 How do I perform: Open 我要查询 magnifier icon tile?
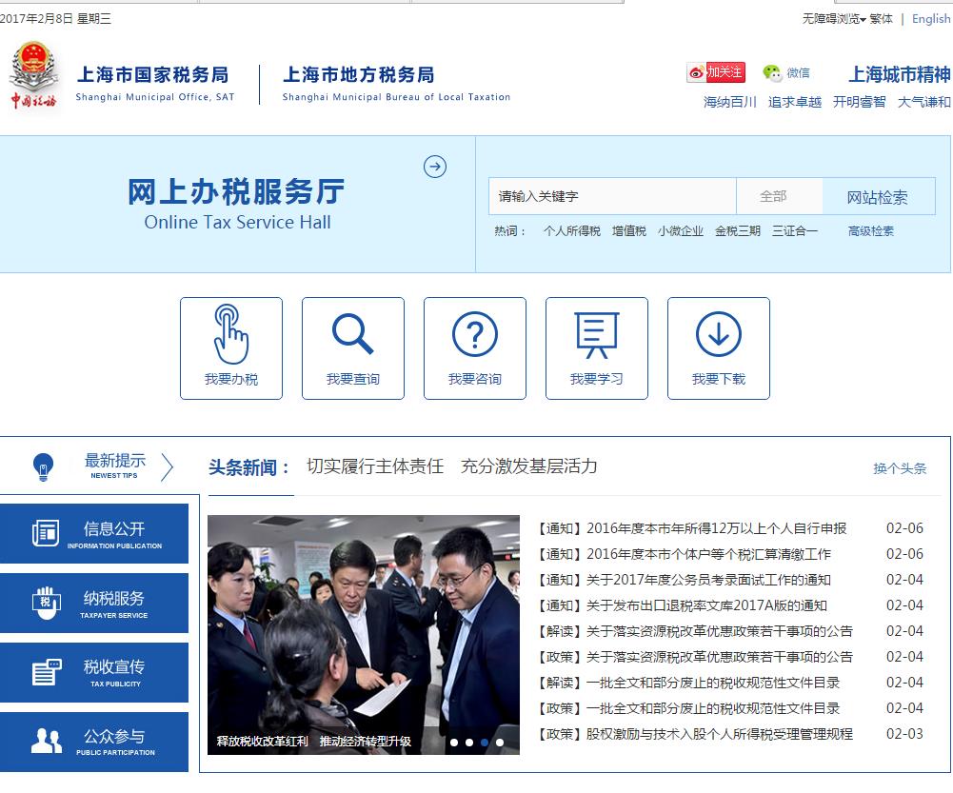point(352,348)
